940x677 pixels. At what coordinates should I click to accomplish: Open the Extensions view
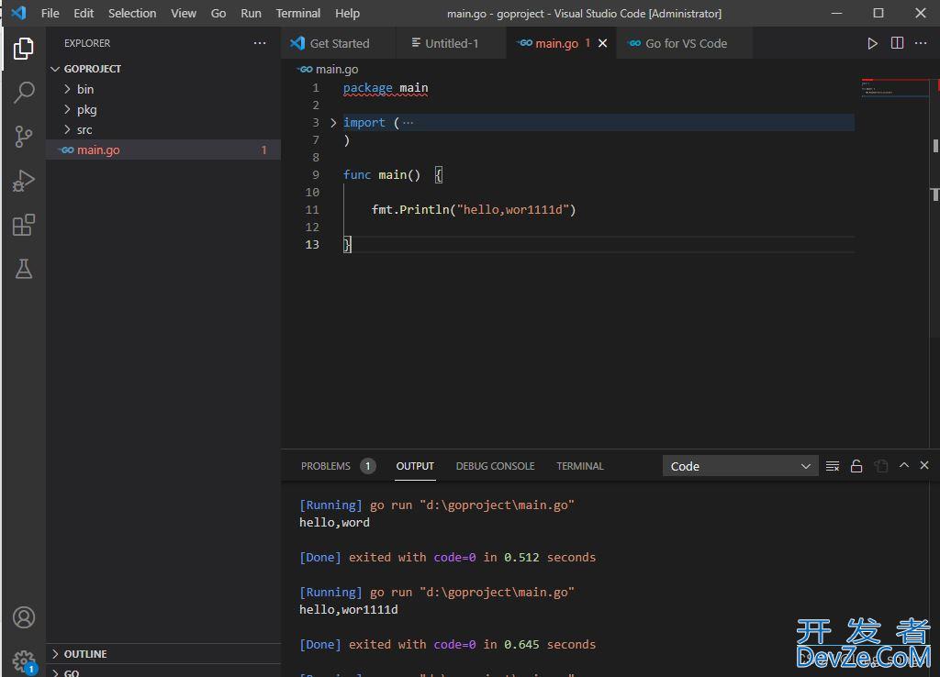[x=23, y=225]
